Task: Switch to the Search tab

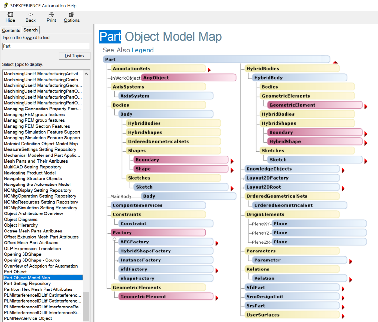Action: [30, 30]
